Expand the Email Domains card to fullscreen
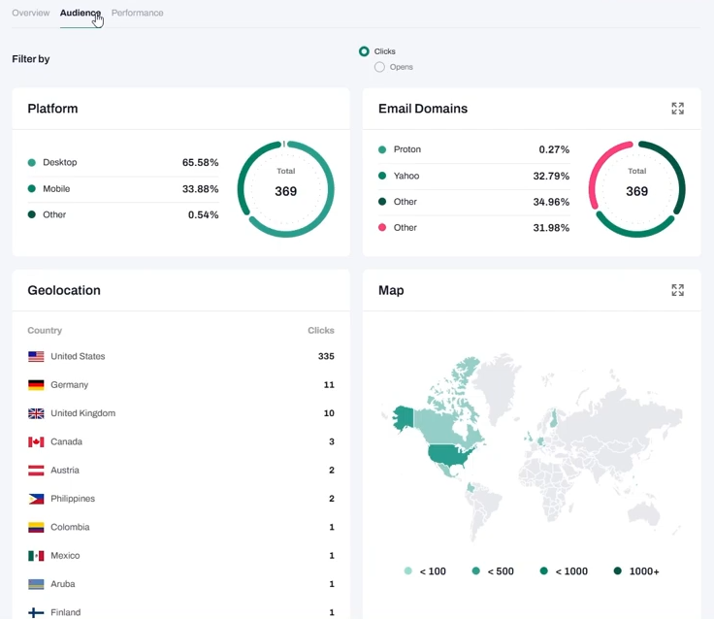 click(x=677, y=109)
